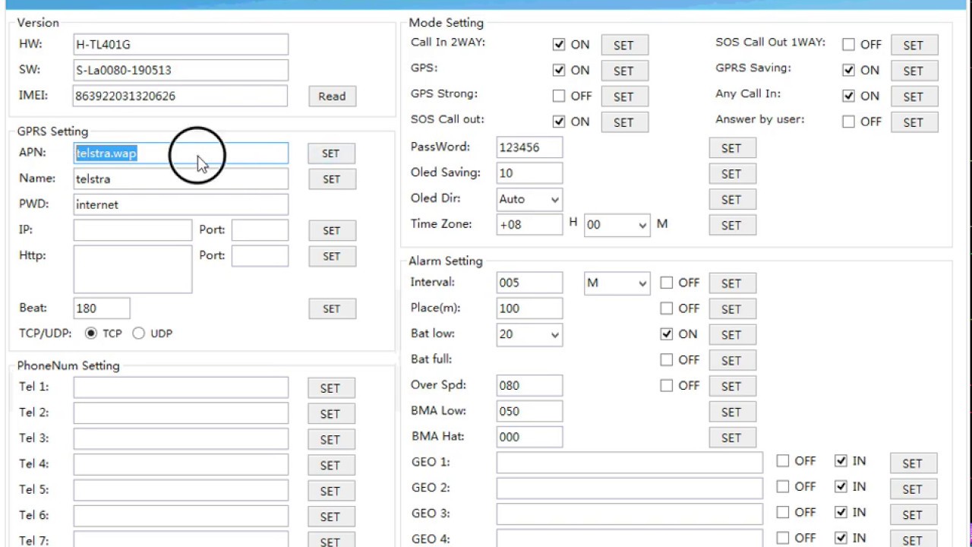Select the UDP radio button
The image size is (972, 547).
(x=138, y=334)
